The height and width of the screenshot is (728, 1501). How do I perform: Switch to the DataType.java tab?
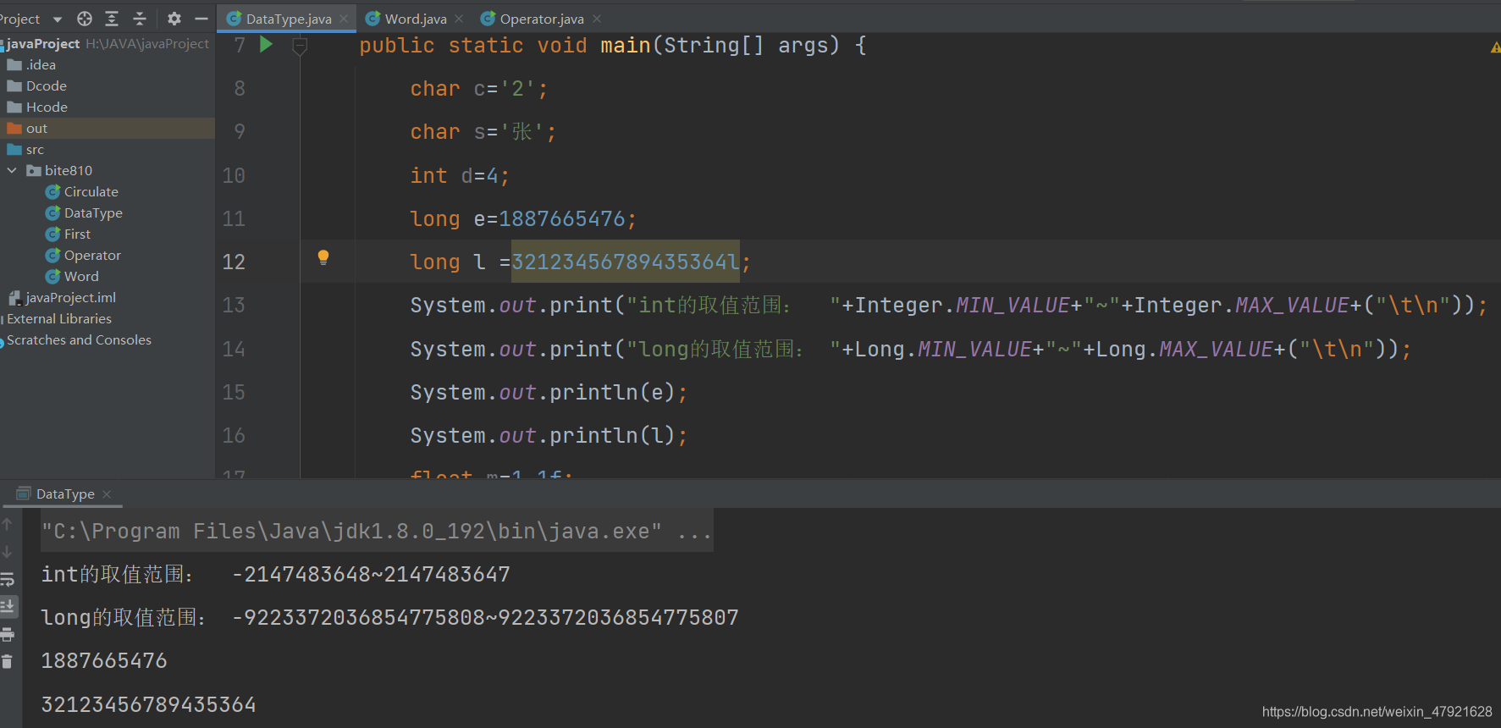pyautogui.click(x=289, y=19)
